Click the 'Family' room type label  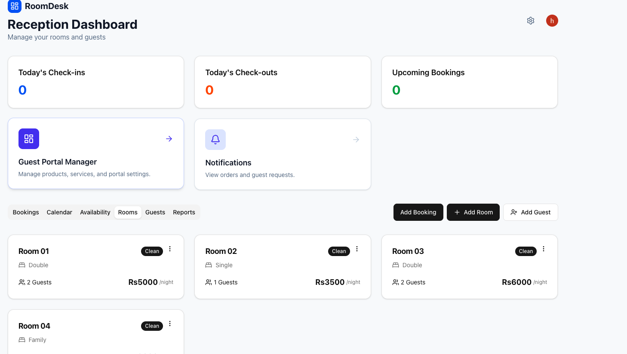point(37,340)
